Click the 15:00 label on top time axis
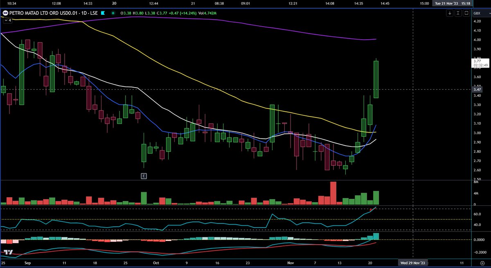This screenshot has height=268, width=491. coord(424,3)
